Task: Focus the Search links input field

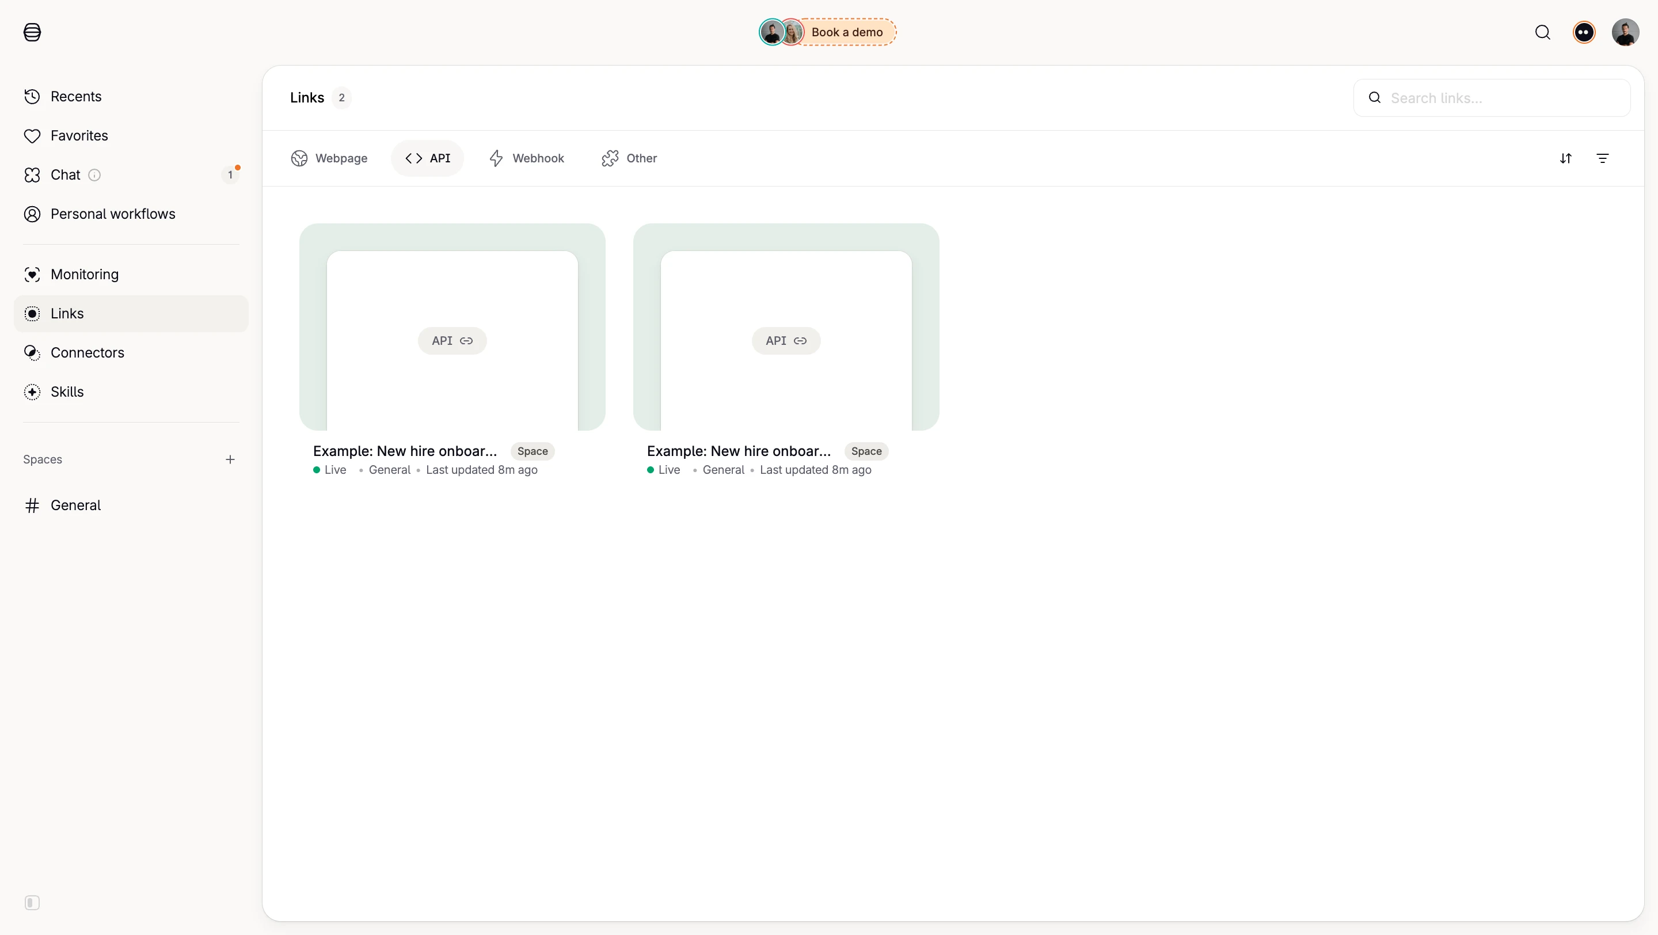Action: tap(1492, 98)
